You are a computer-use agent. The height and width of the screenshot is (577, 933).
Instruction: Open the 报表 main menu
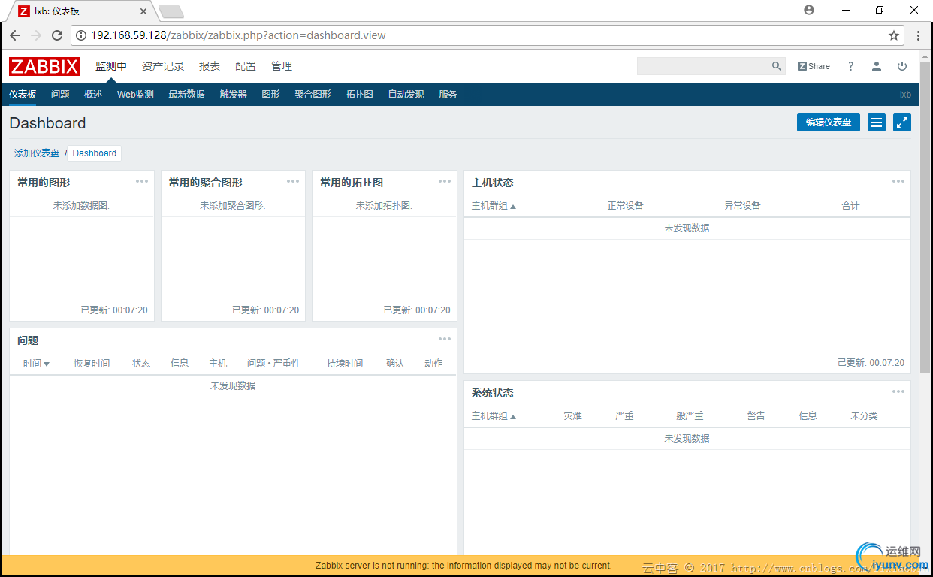(x=210, y=66)
